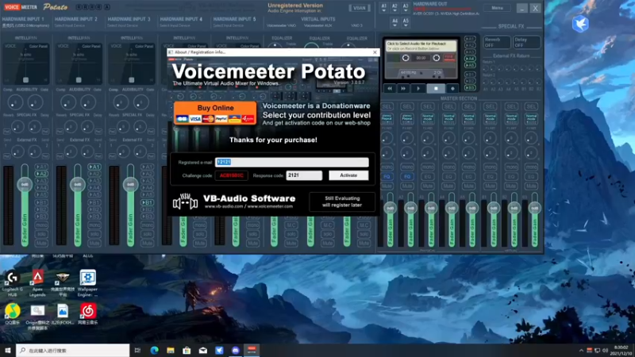635x357 pixels.
Task: Select input device for Hardware Input 2
Action: pyautogui.click(x=70, y=25)
